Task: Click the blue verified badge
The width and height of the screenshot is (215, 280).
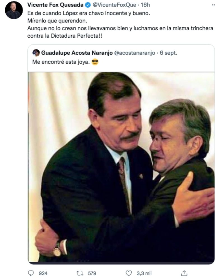Action: [x=88, y=5]
